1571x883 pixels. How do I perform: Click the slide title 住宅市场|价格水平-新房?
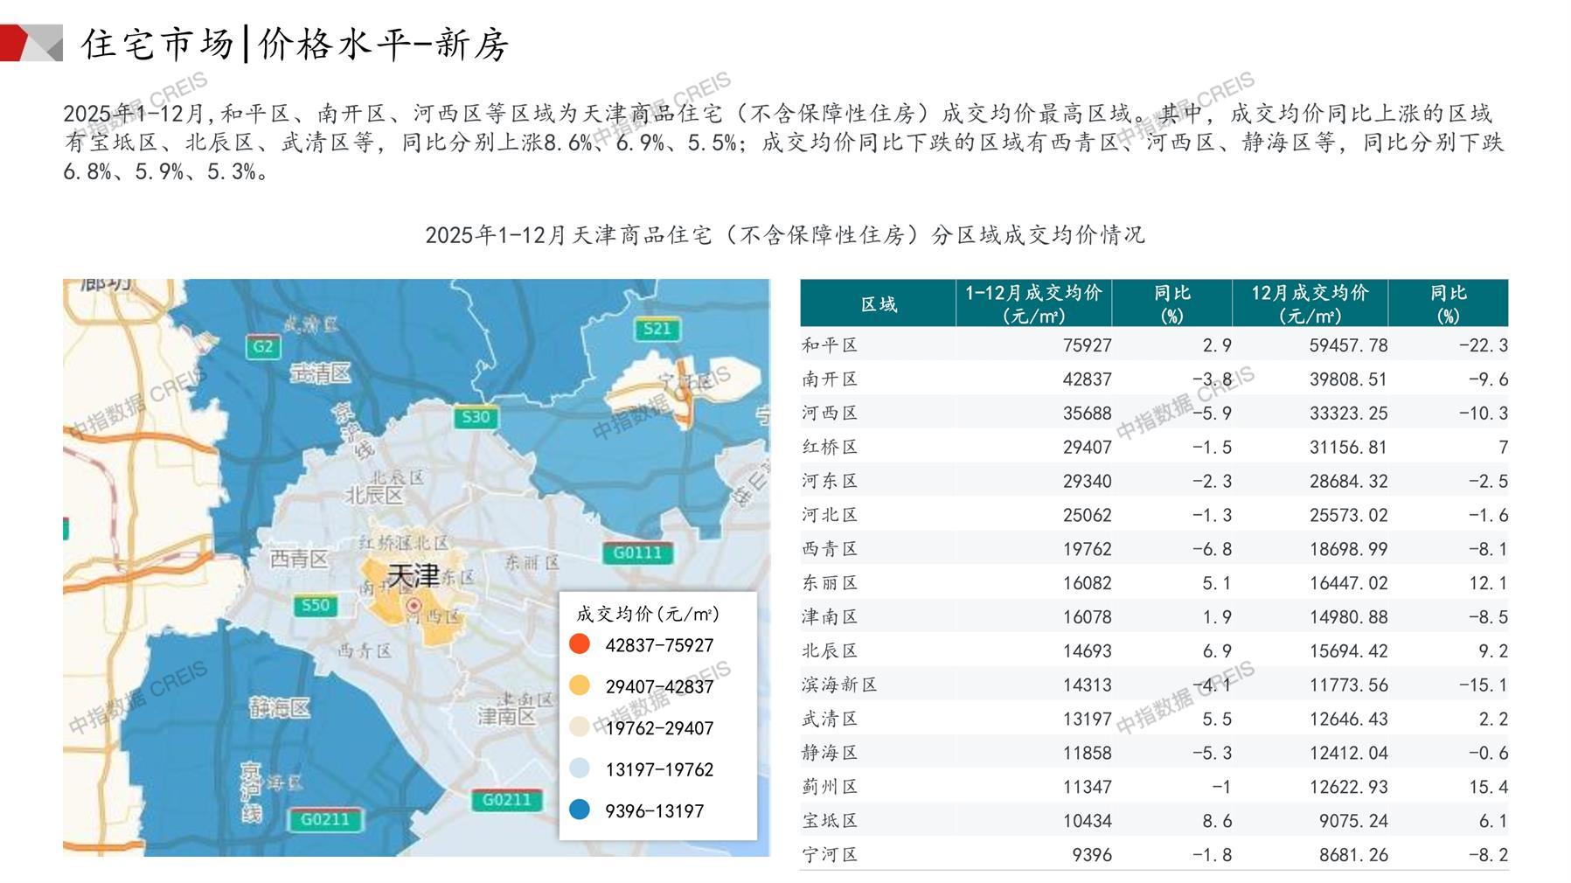point(295,44)
